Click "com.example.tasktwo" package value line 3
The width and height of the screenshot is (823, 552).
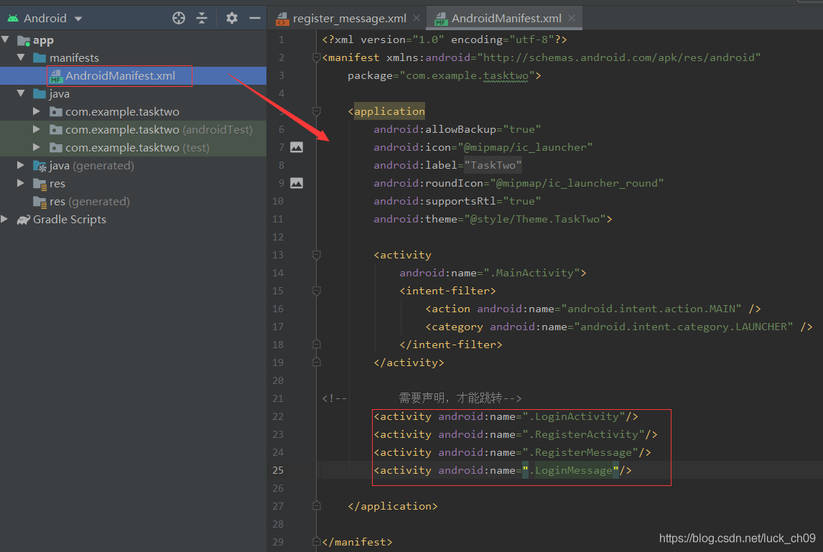tap(467, 75)
